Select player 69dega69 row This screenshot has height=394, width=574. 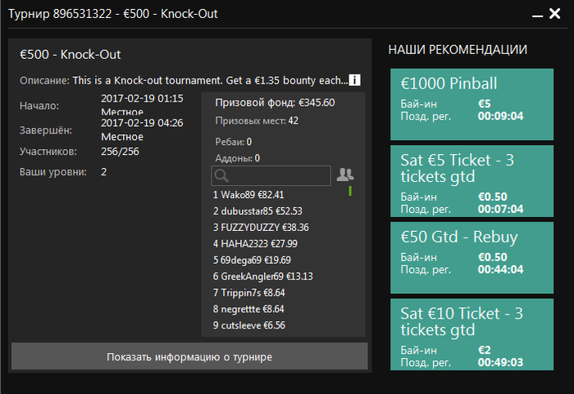point(252,260)
